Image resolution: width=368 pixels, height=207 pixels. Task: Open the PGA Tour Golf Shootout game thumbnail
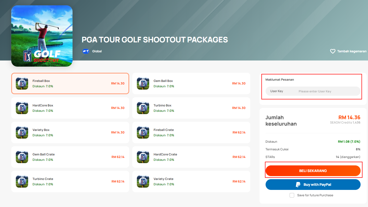point(42,36)
